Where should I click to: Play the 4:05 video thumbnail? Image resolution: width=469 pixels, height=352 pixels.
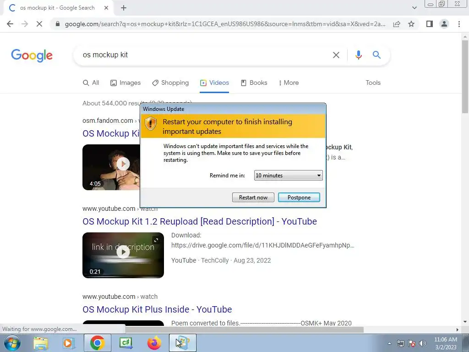click(x=111, y=167)
